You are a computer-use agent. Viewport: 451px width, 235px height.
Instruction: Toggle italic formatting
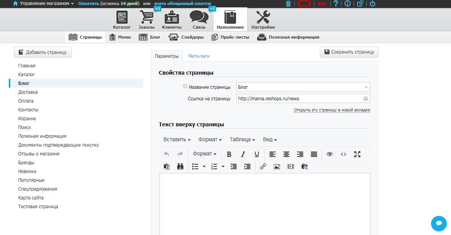pos(243,154)
